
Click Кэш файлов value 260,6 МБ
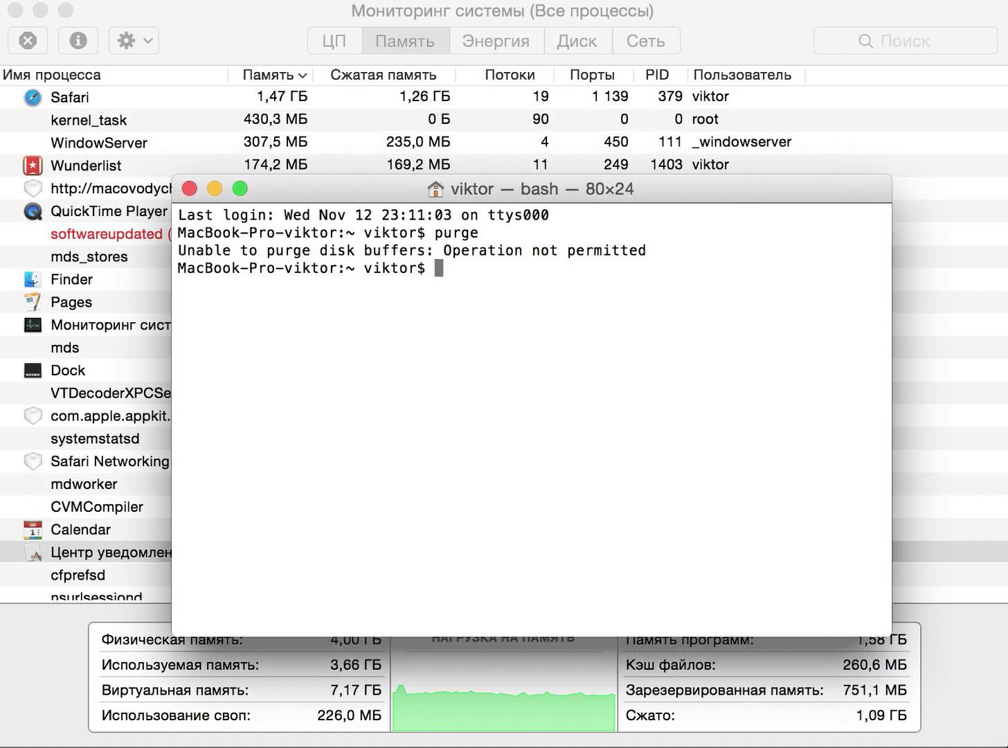pos(874,665)
